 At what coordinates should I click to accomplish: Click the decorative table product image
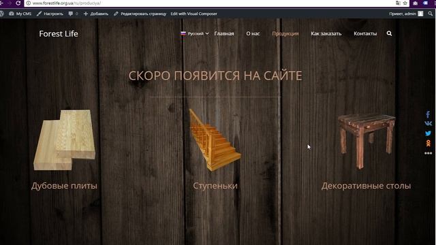coord(367,141)
